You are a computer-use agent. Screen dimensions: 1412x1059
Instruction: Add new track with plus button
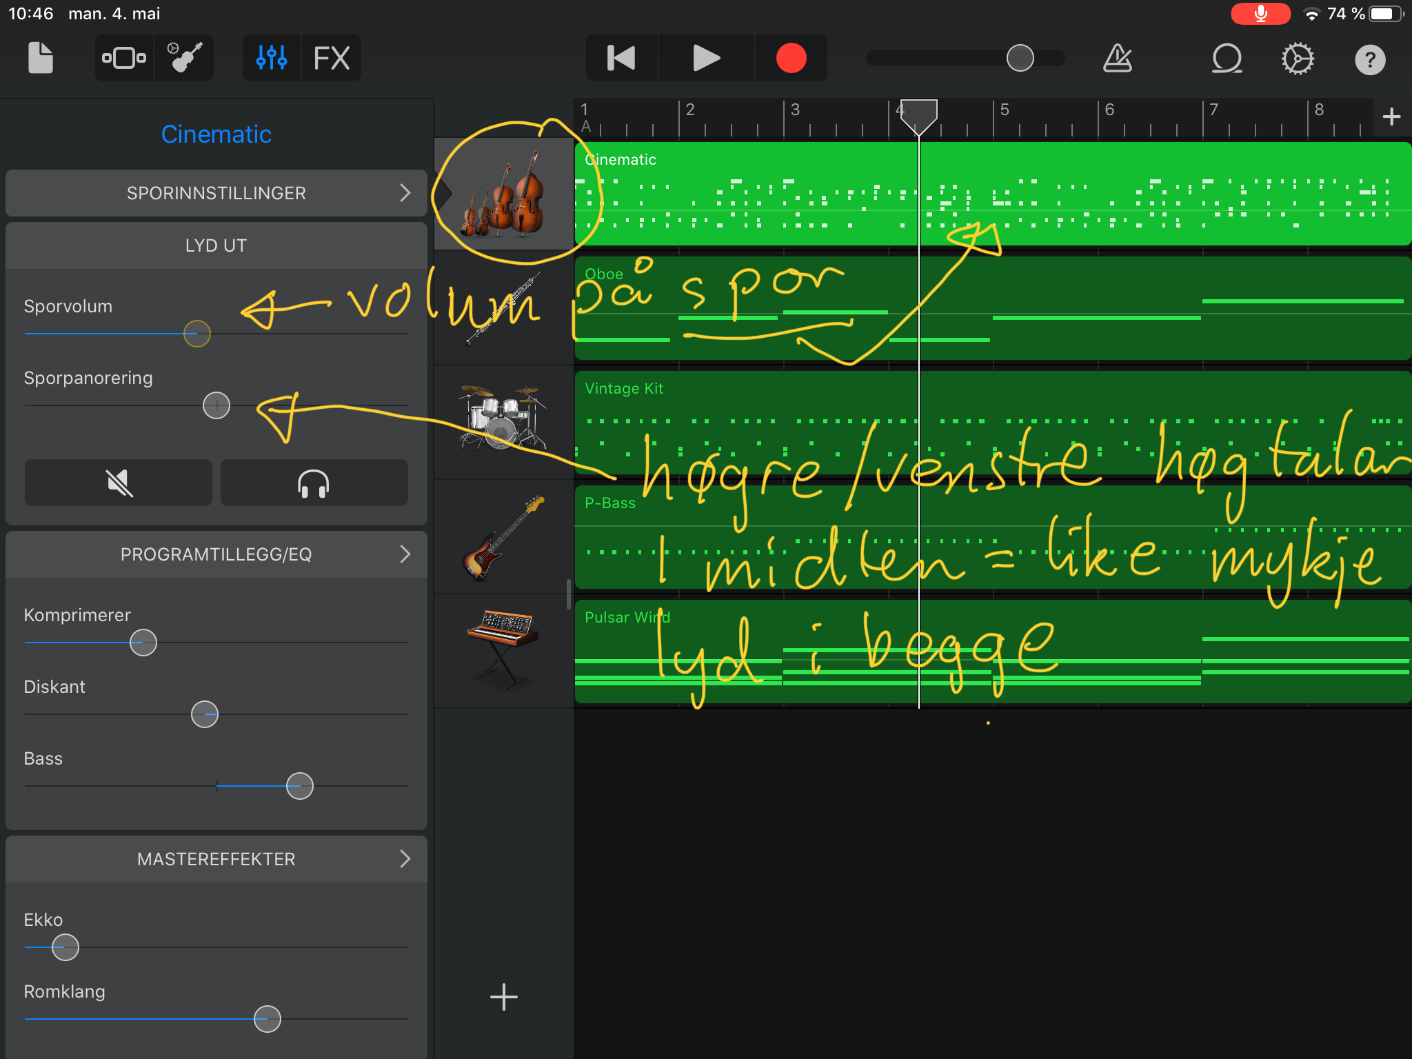tap(503, 997)
